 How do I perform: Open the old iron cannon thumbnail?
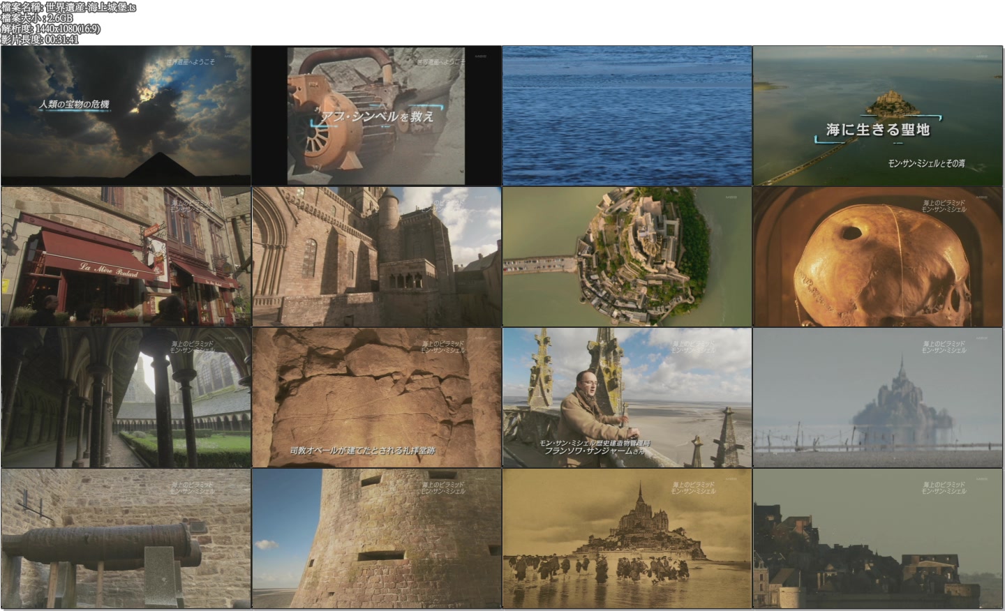point(126,538)
